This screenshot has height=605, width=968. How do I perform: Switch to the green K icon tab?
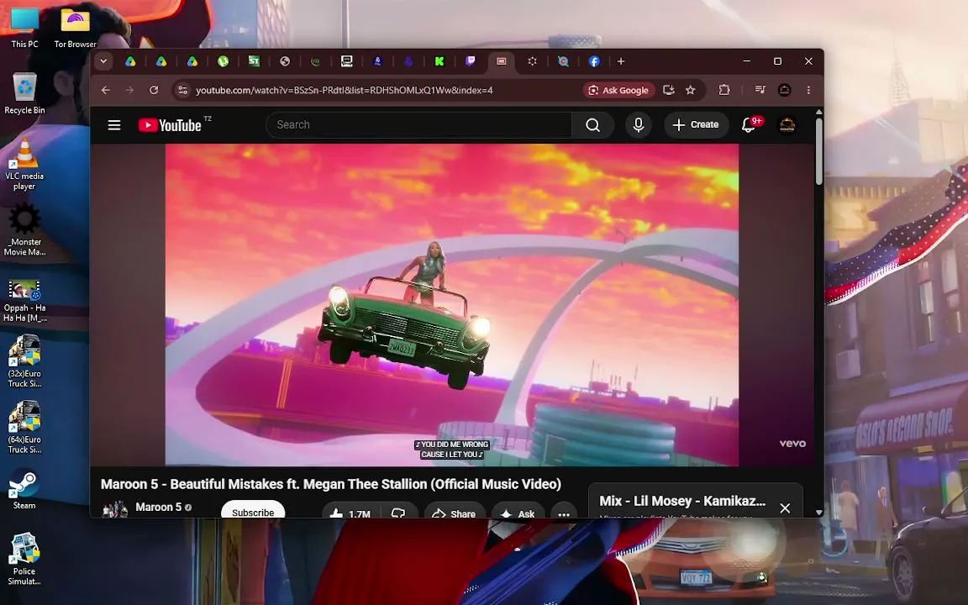439,61
